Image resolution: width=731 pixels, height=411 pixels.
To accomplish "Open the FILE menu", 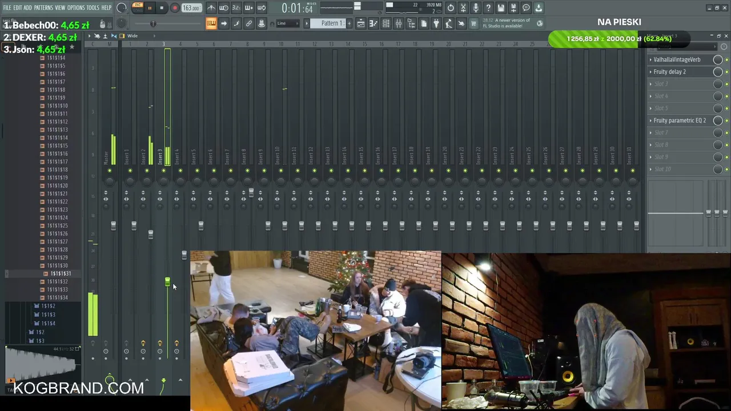I will point(7,8).
